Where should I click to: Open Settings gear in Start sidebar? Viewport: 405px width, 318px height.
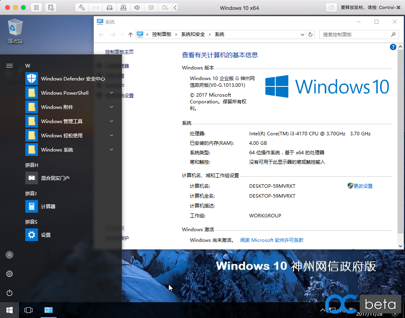(x=9, y=274)
